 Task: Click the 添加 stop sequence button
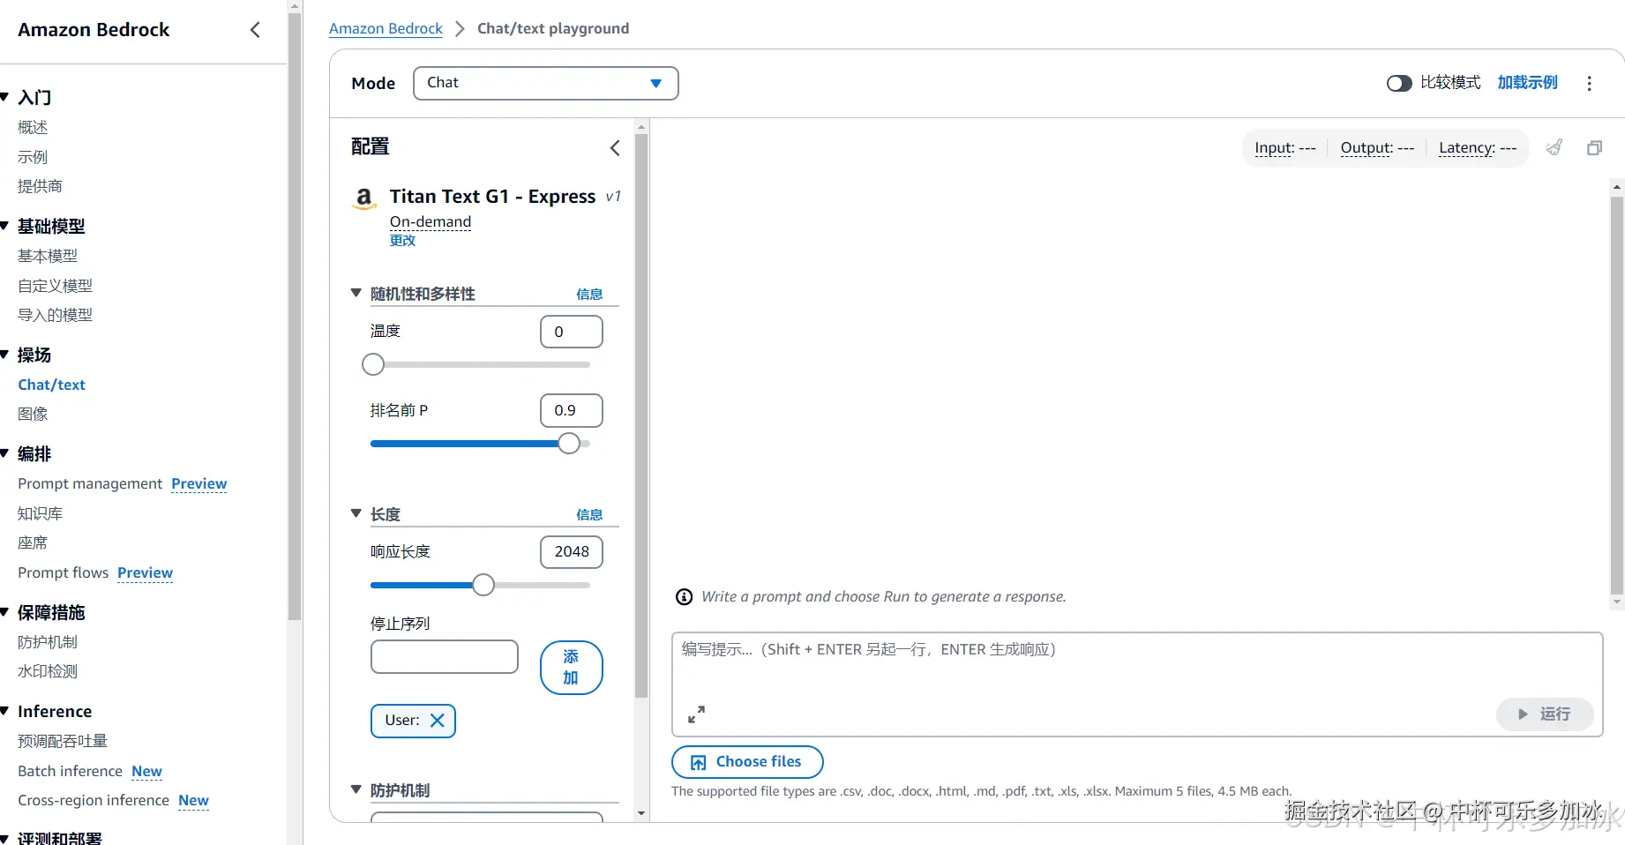[571, 668]
